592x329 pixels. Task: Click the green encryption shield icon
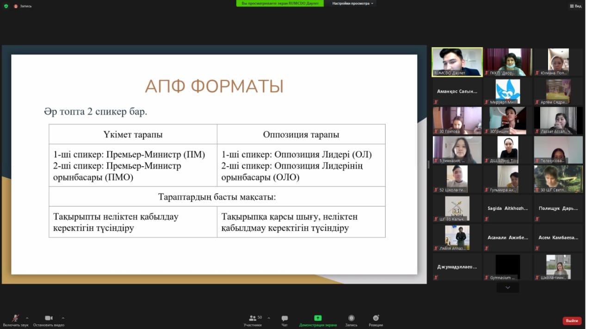tap(6, 6)
